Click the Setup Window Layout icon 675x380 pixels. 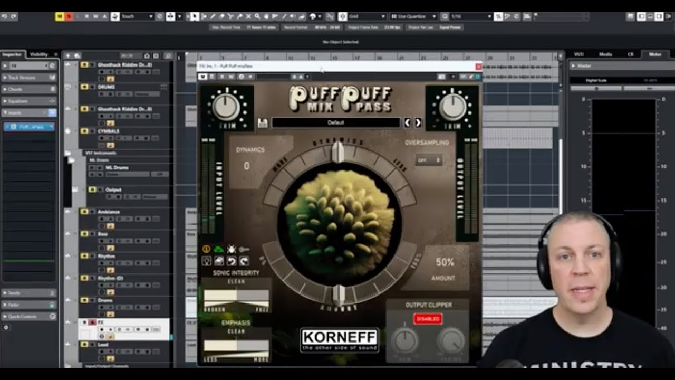[x=669, y=16]
